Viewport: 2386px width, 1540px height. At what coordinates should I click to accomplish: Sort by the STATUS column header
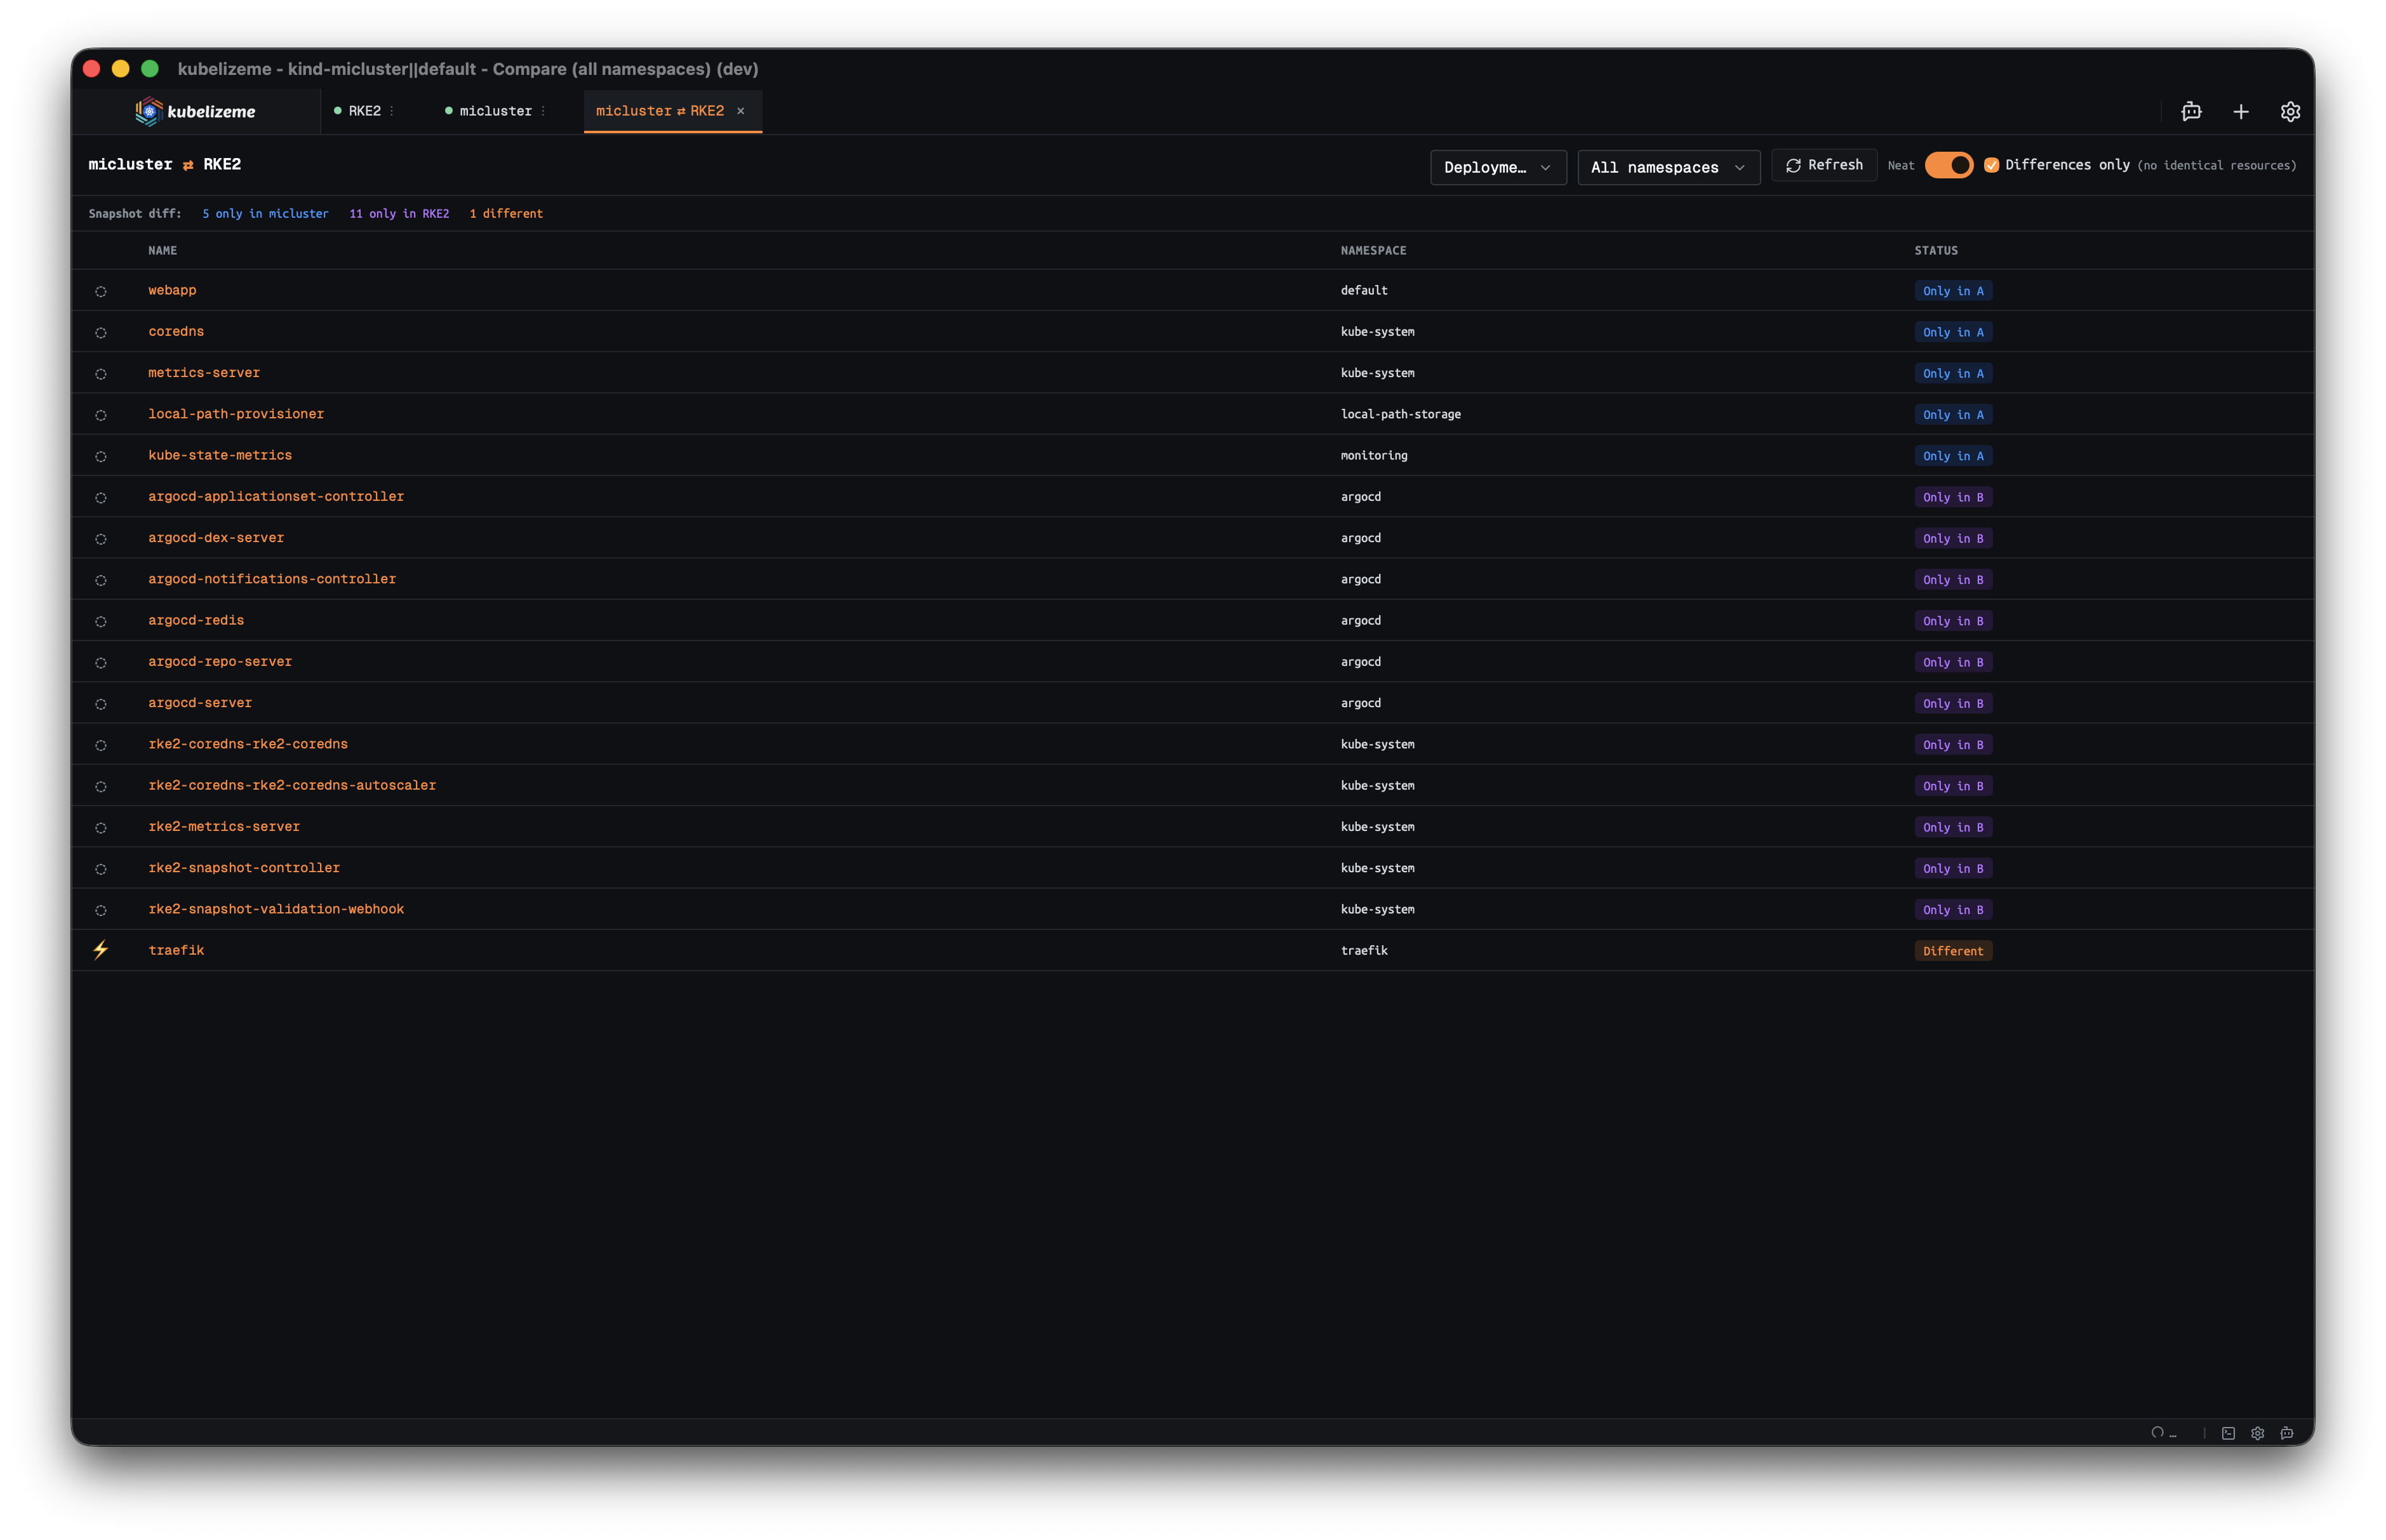click(x=1936, y=250)
